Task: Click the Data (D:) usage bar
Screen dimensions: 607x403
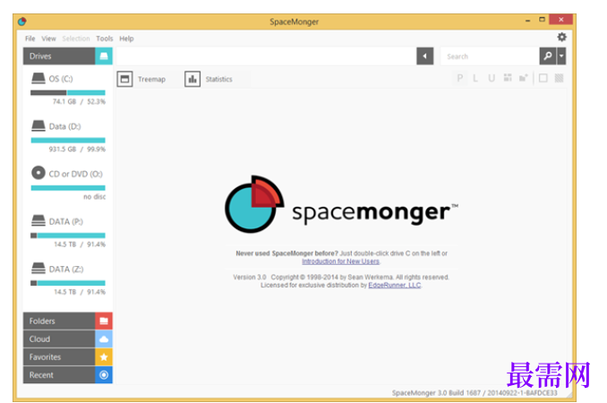Action: click(x=68, y=140)
